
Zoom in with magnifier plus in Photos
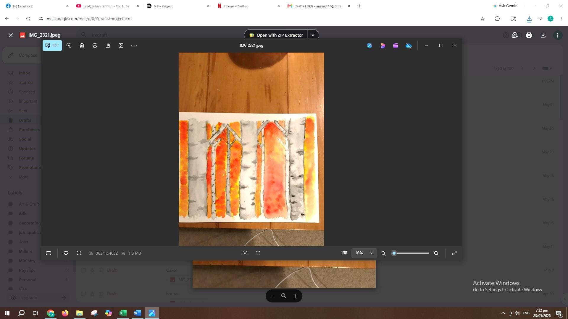click(x=436, y=253)
